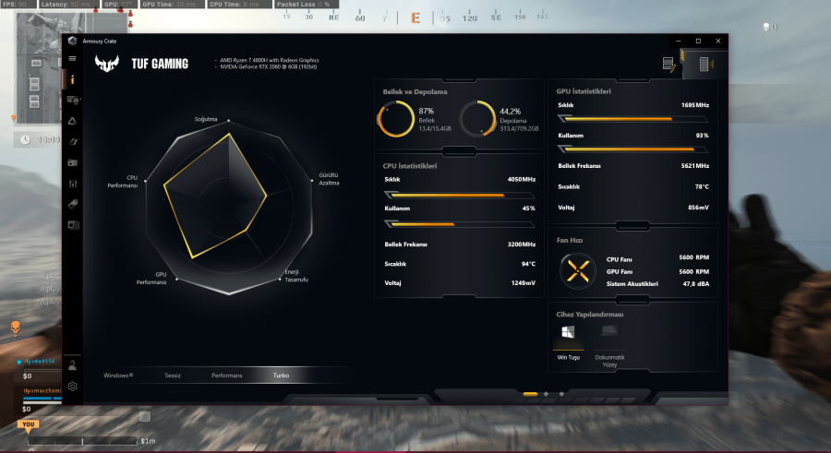The width and height of the screenshot is (831, 453).
Task: Click the Bellek memory usage ring
Action: pyautogui.click(x=395, y=119)
